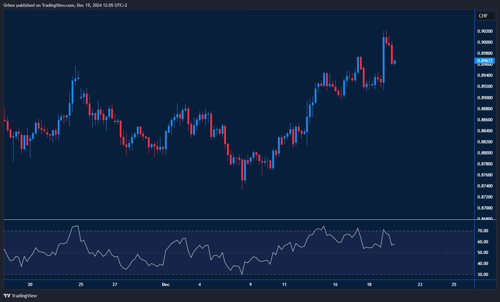Screen dimensions: 500x302
Task: Open the CHF currency selector
Action: (x=485, y=16)
